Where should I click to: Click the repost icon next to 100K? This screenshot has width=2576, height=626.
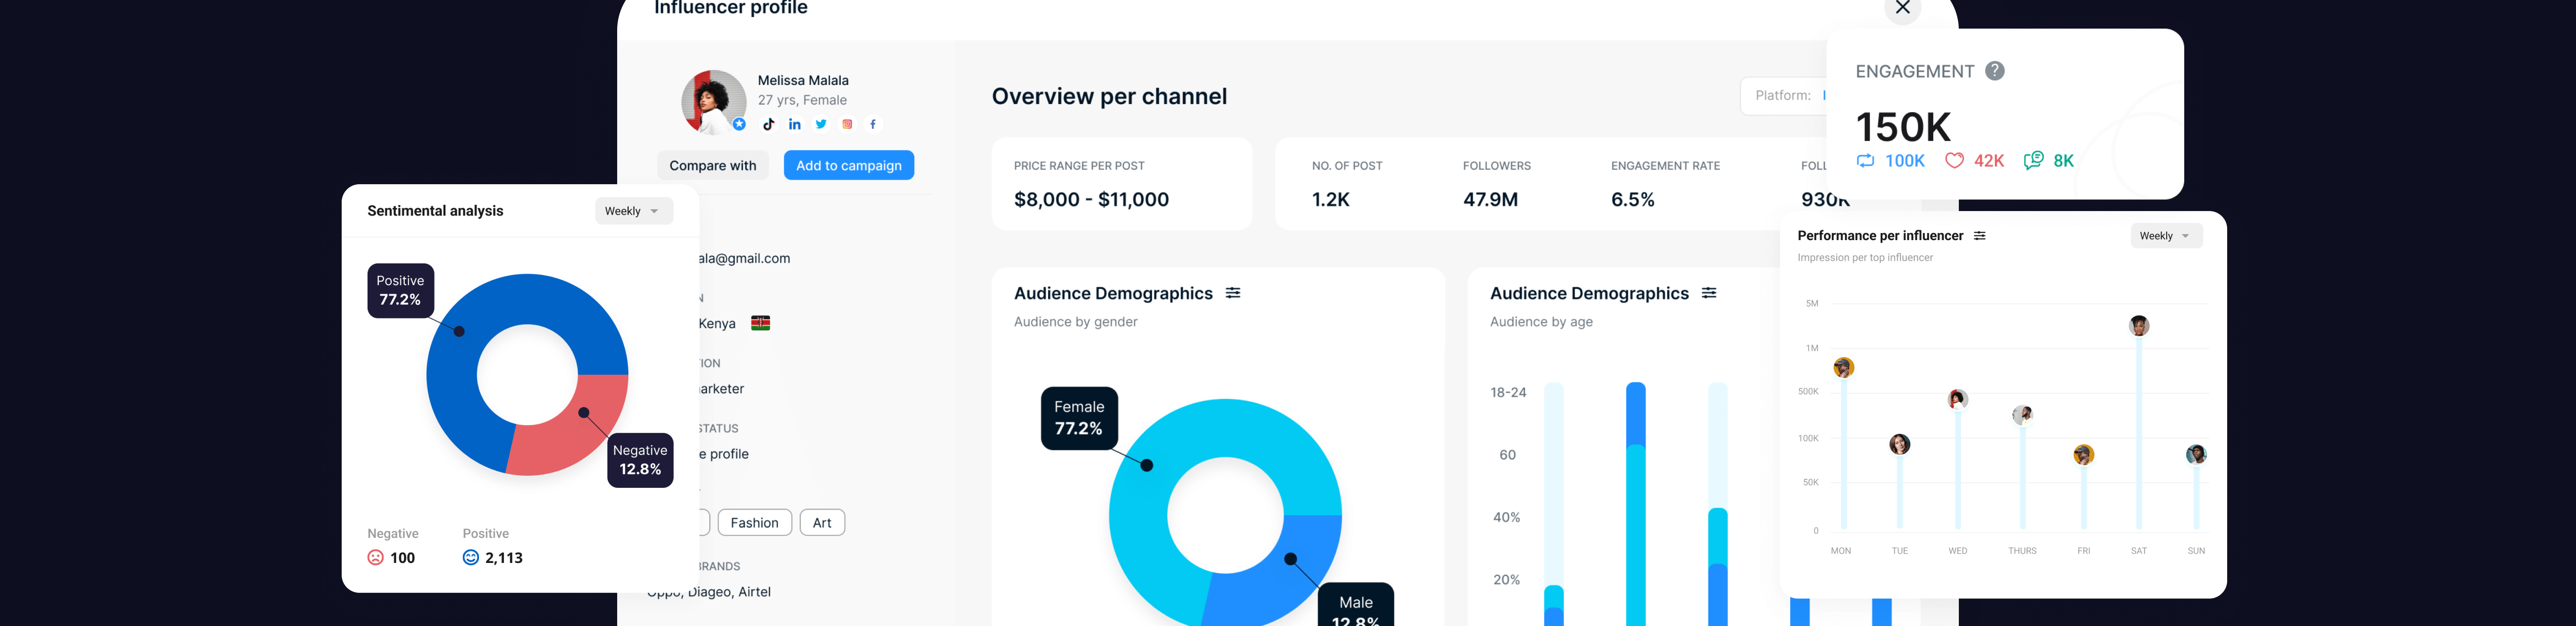1865,160
